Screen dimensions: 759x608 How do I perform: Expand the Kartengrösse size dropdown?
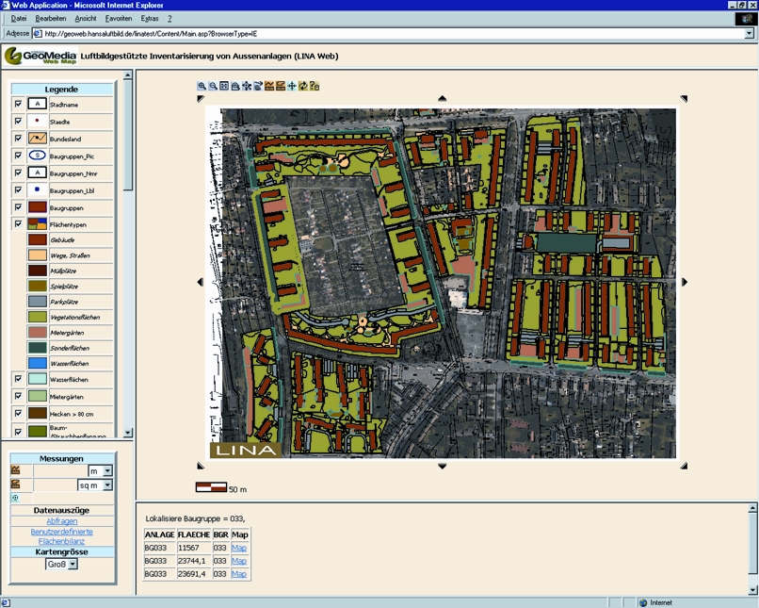(73, 564)
